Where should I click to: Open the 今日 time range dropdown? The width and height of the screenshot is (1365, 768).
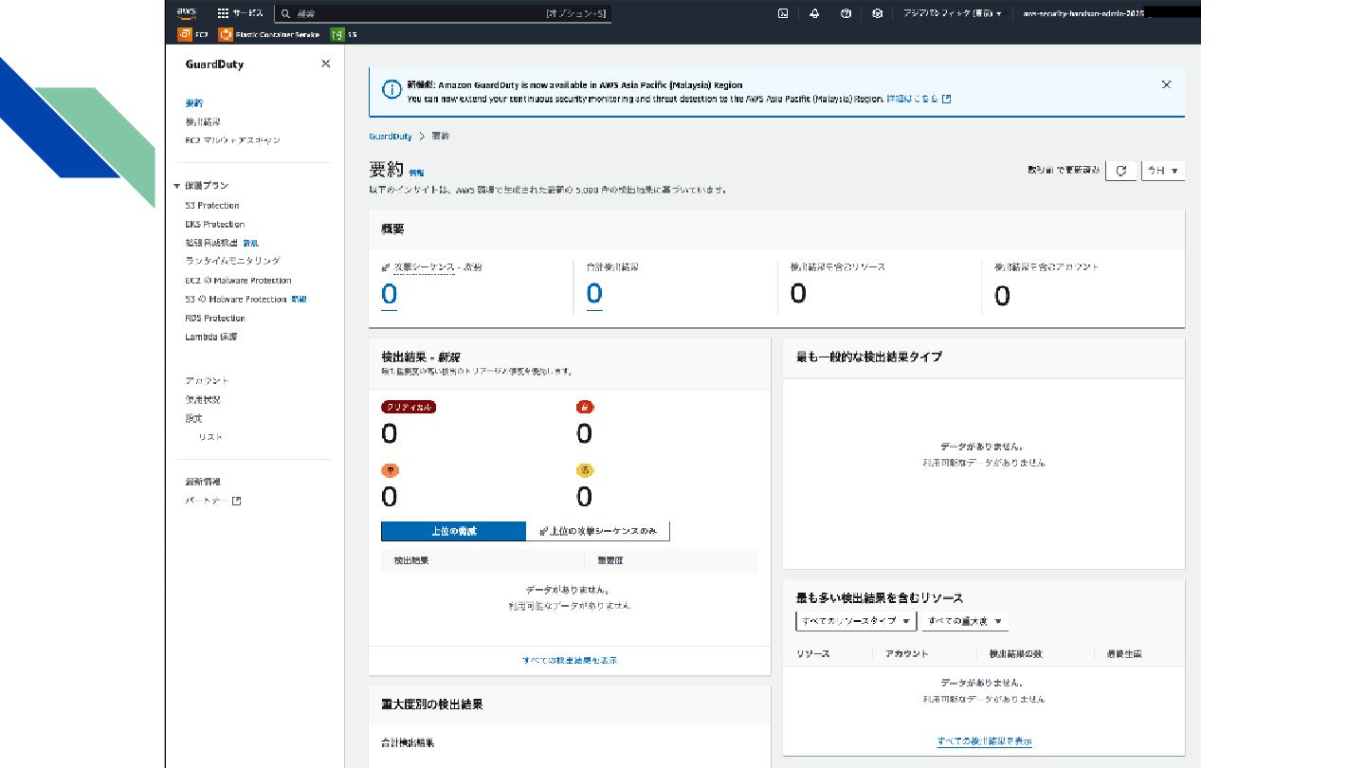[1163, 171]
